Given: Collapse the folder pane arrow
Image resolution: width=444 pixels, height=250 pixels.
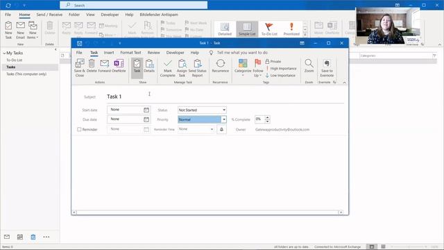Looking at the screenshot, I should point(55,49).
